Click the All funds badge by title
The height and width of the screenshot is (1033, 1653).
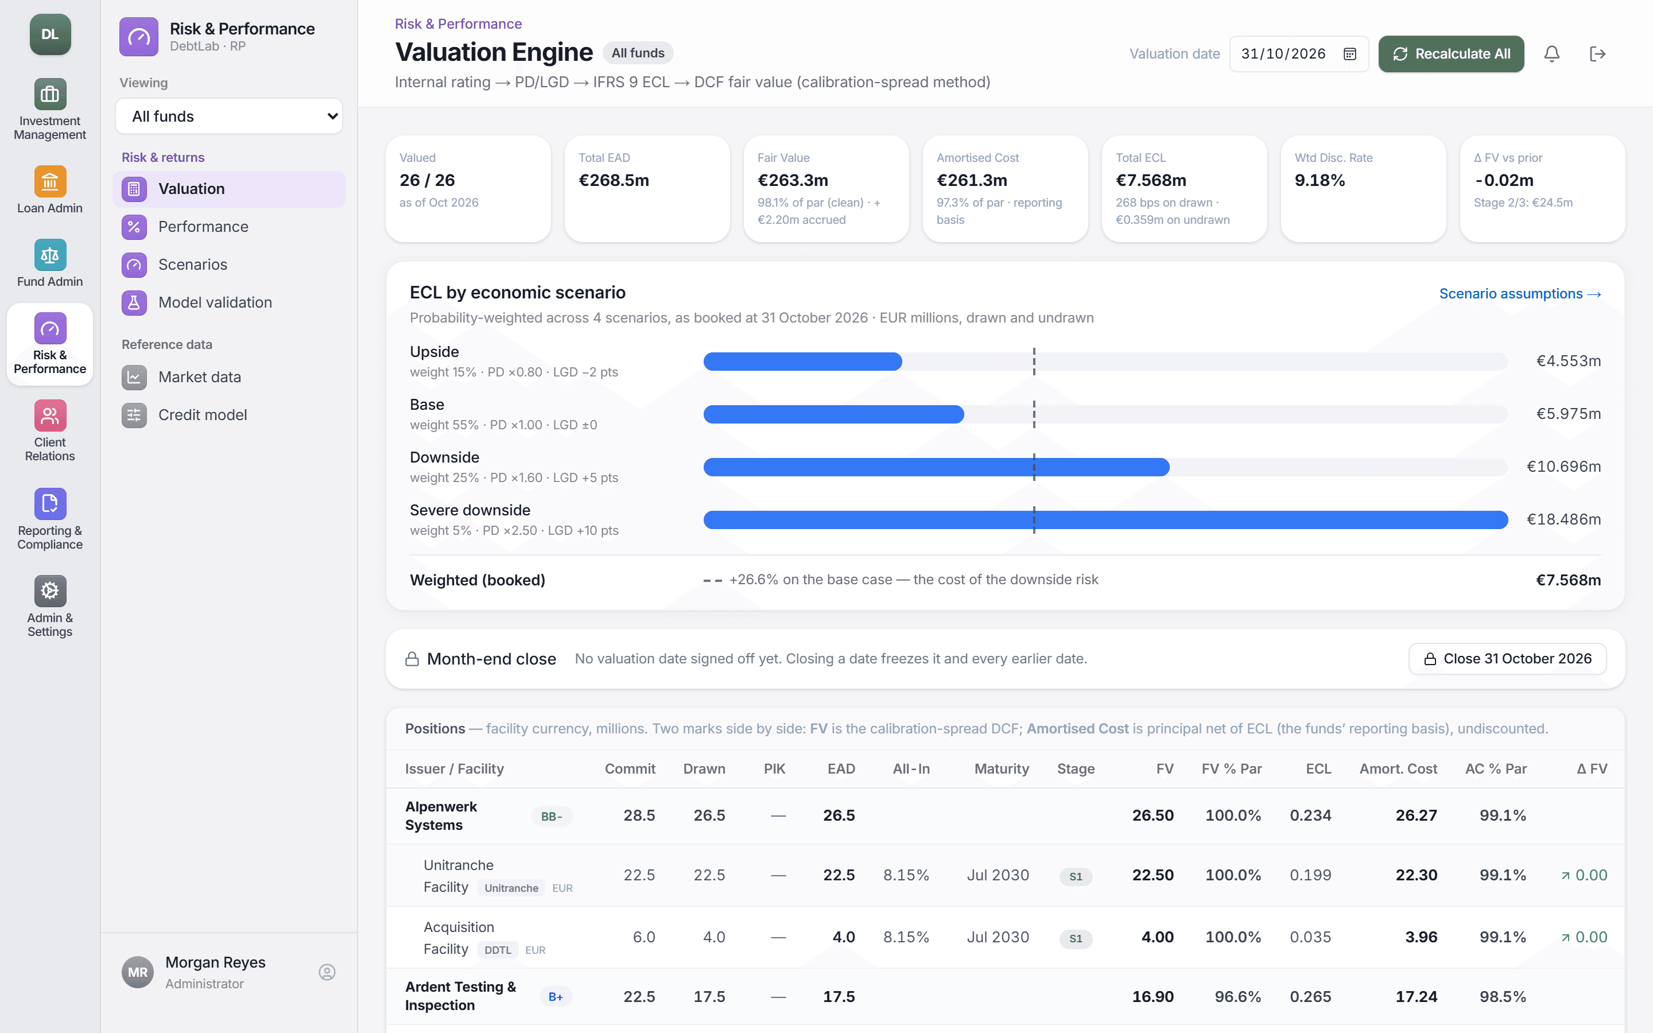coord(637,53)
